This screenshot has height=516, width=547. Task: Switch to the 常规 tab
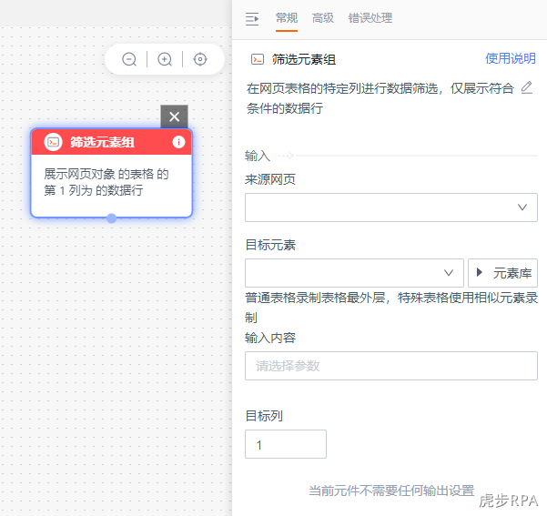point(287,18)
